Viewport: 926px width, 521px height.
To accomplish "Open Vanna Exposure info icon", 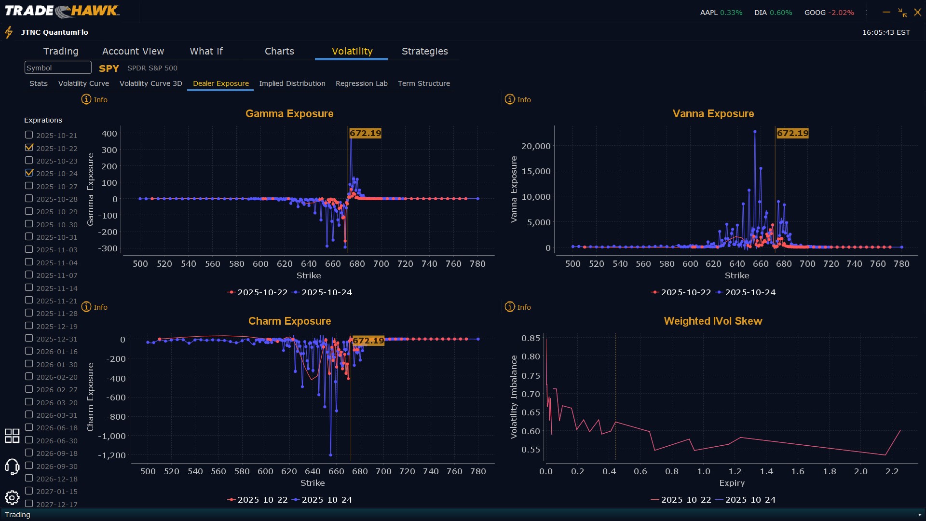I will point(510,99).
